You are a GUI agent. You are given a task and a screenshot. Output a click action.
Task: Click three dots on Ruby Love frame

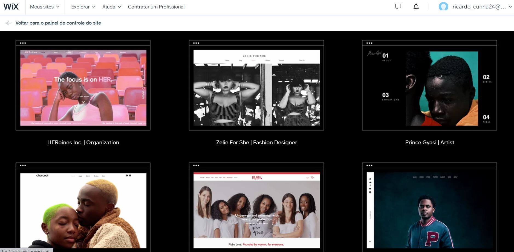pyautogui.click(x=196, y=166)
